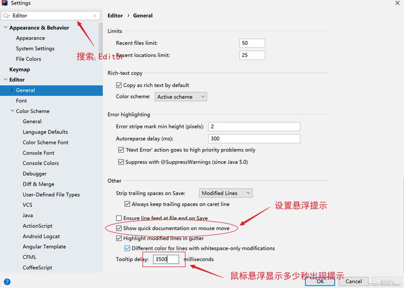Open Console Colors settings
This screenshot has height=288, width=404.
click(41, 163)
